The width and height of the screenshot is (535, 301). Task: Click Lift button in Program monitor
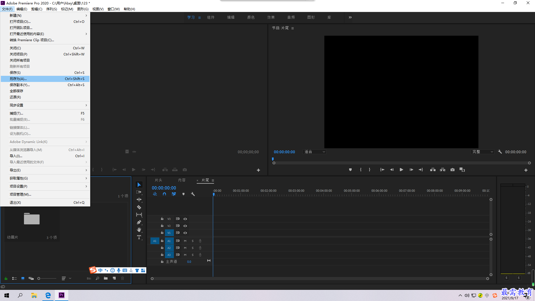433,170
